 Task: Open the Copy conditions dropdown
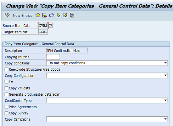pos(165,63)
